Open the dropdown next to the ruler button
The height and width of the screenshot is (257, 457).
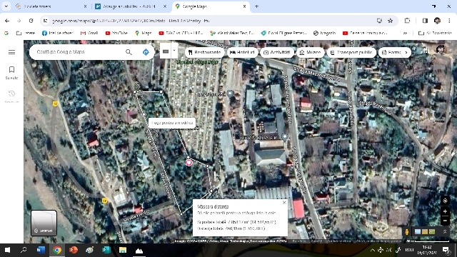tap(174, 51)
